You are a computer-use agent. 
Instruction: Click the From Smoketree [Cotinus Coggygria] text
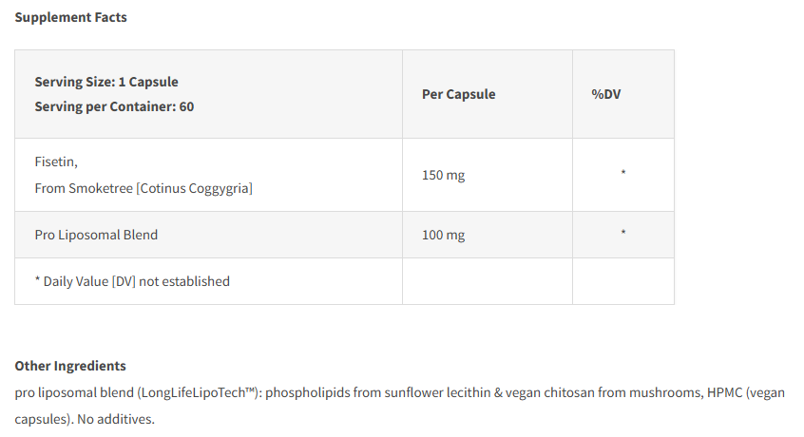tap(144, 188)
